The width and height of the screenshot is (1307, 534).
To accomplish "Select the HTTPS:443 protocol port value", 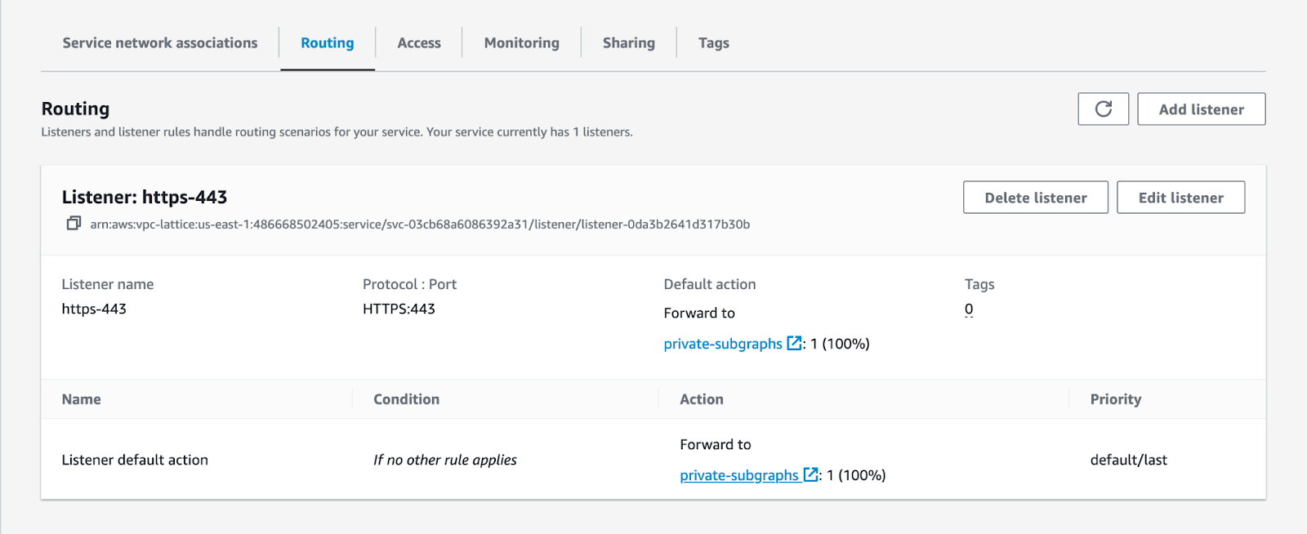I will pyautogui.click(x=399, y=309).
